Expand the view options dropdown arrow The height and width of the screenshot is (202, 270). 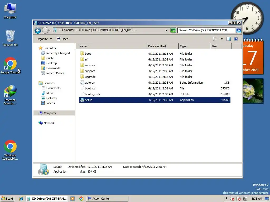[x=221, y=39]
